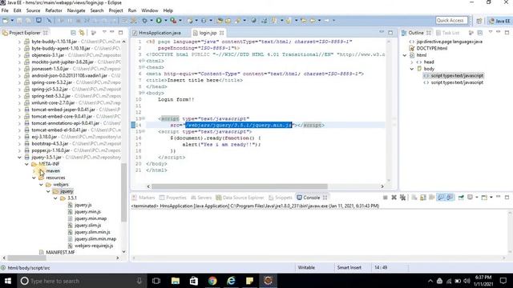Open the Window menu
This screenshot has width=513, height=288.
[150, 10]
